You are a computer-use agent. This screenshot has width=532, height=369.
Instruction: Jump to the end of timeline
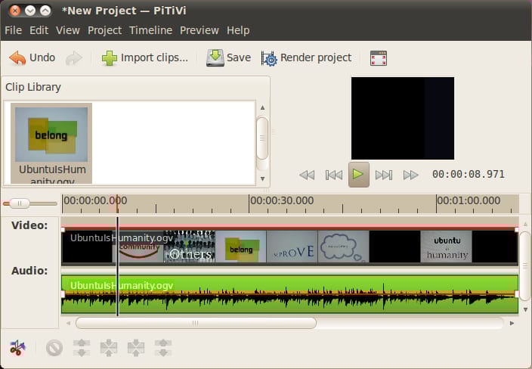[x=384, y=175]
